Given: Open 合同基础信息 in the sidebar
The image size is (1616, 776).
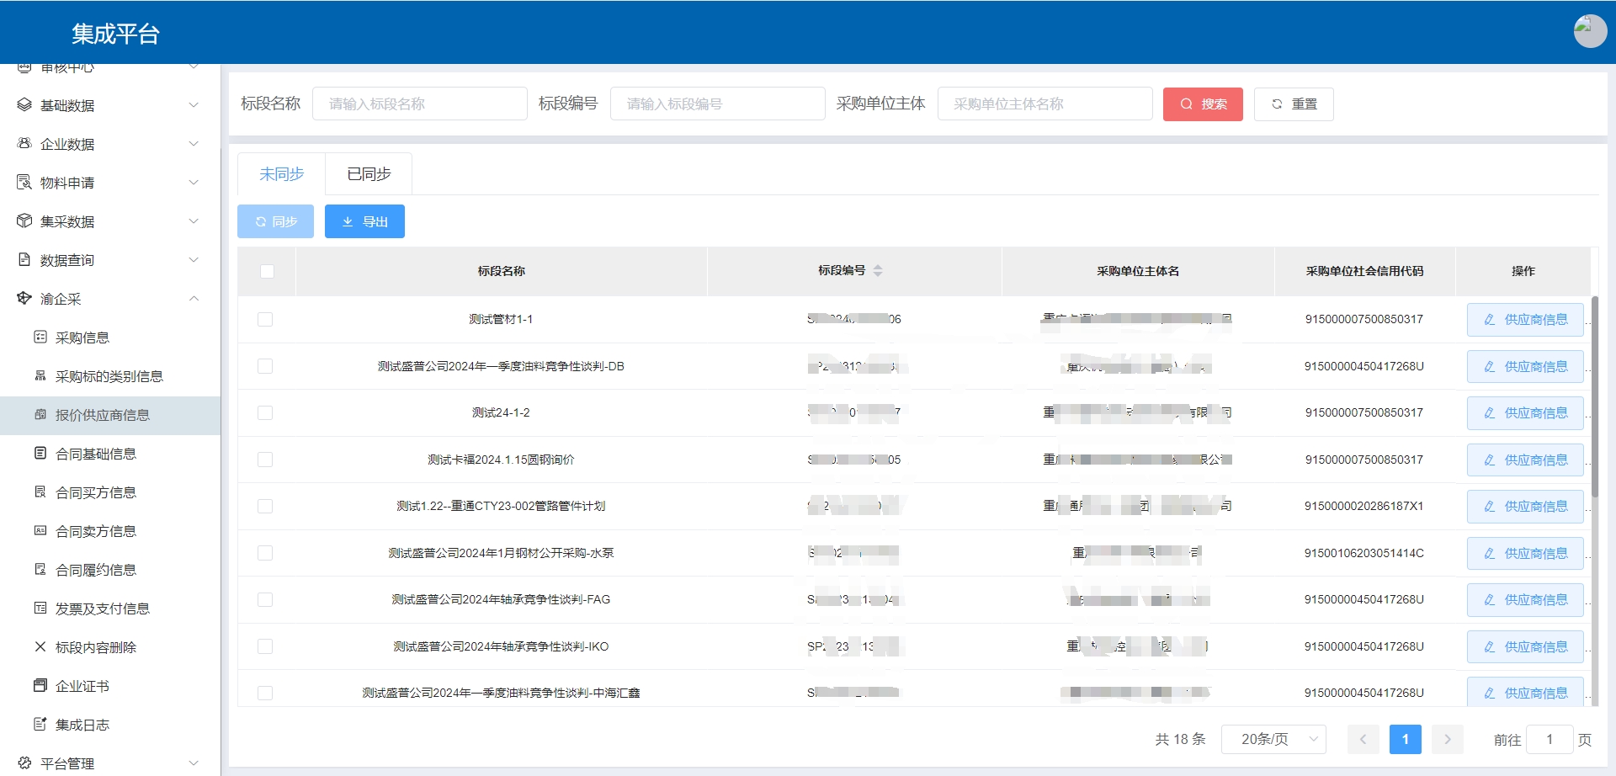Looking at the screenshot, I should tap(96, 454).
